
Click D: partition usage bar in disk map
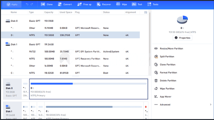pos(88,84)
